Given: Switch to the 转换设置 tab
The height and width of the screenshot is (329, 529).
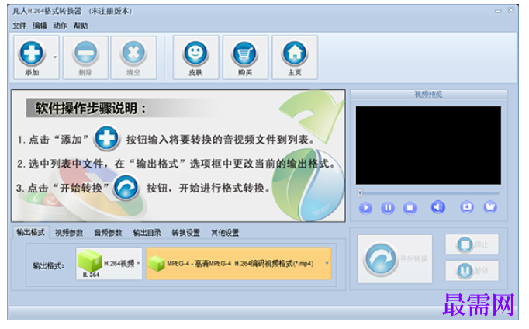Looking at the screenshot, I should click(x=186, y=233).
